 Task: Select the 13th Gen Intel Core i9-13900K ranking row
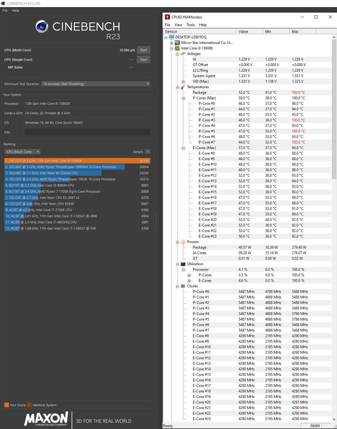click(x=77, y=161)
